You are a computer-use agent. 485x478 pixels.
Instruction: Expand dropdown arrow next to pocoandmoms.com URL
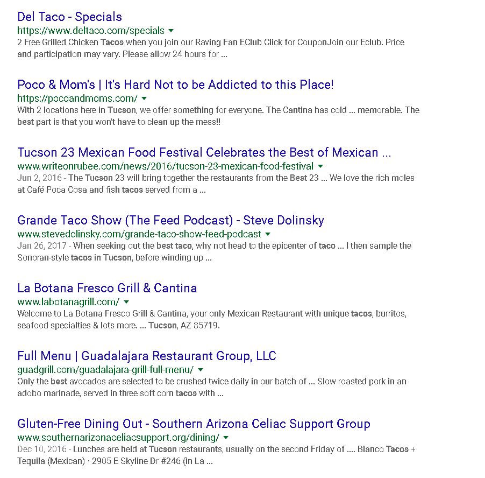[144, 99]
